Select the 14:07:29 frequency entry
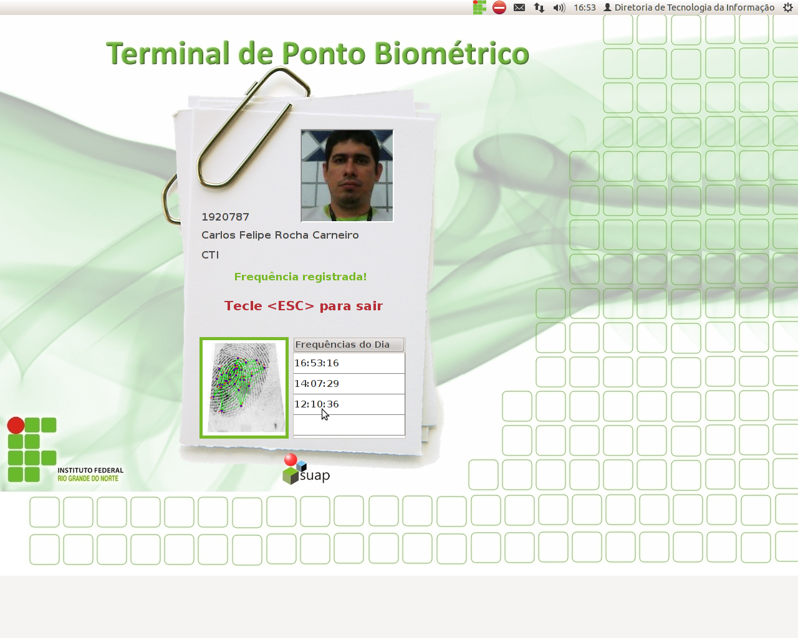The height and width of the screenshot is (638, 798). coord(349,384)
